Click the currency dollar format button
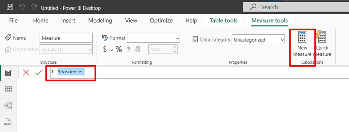Screen dimensions: 349x132 [105, 49]
